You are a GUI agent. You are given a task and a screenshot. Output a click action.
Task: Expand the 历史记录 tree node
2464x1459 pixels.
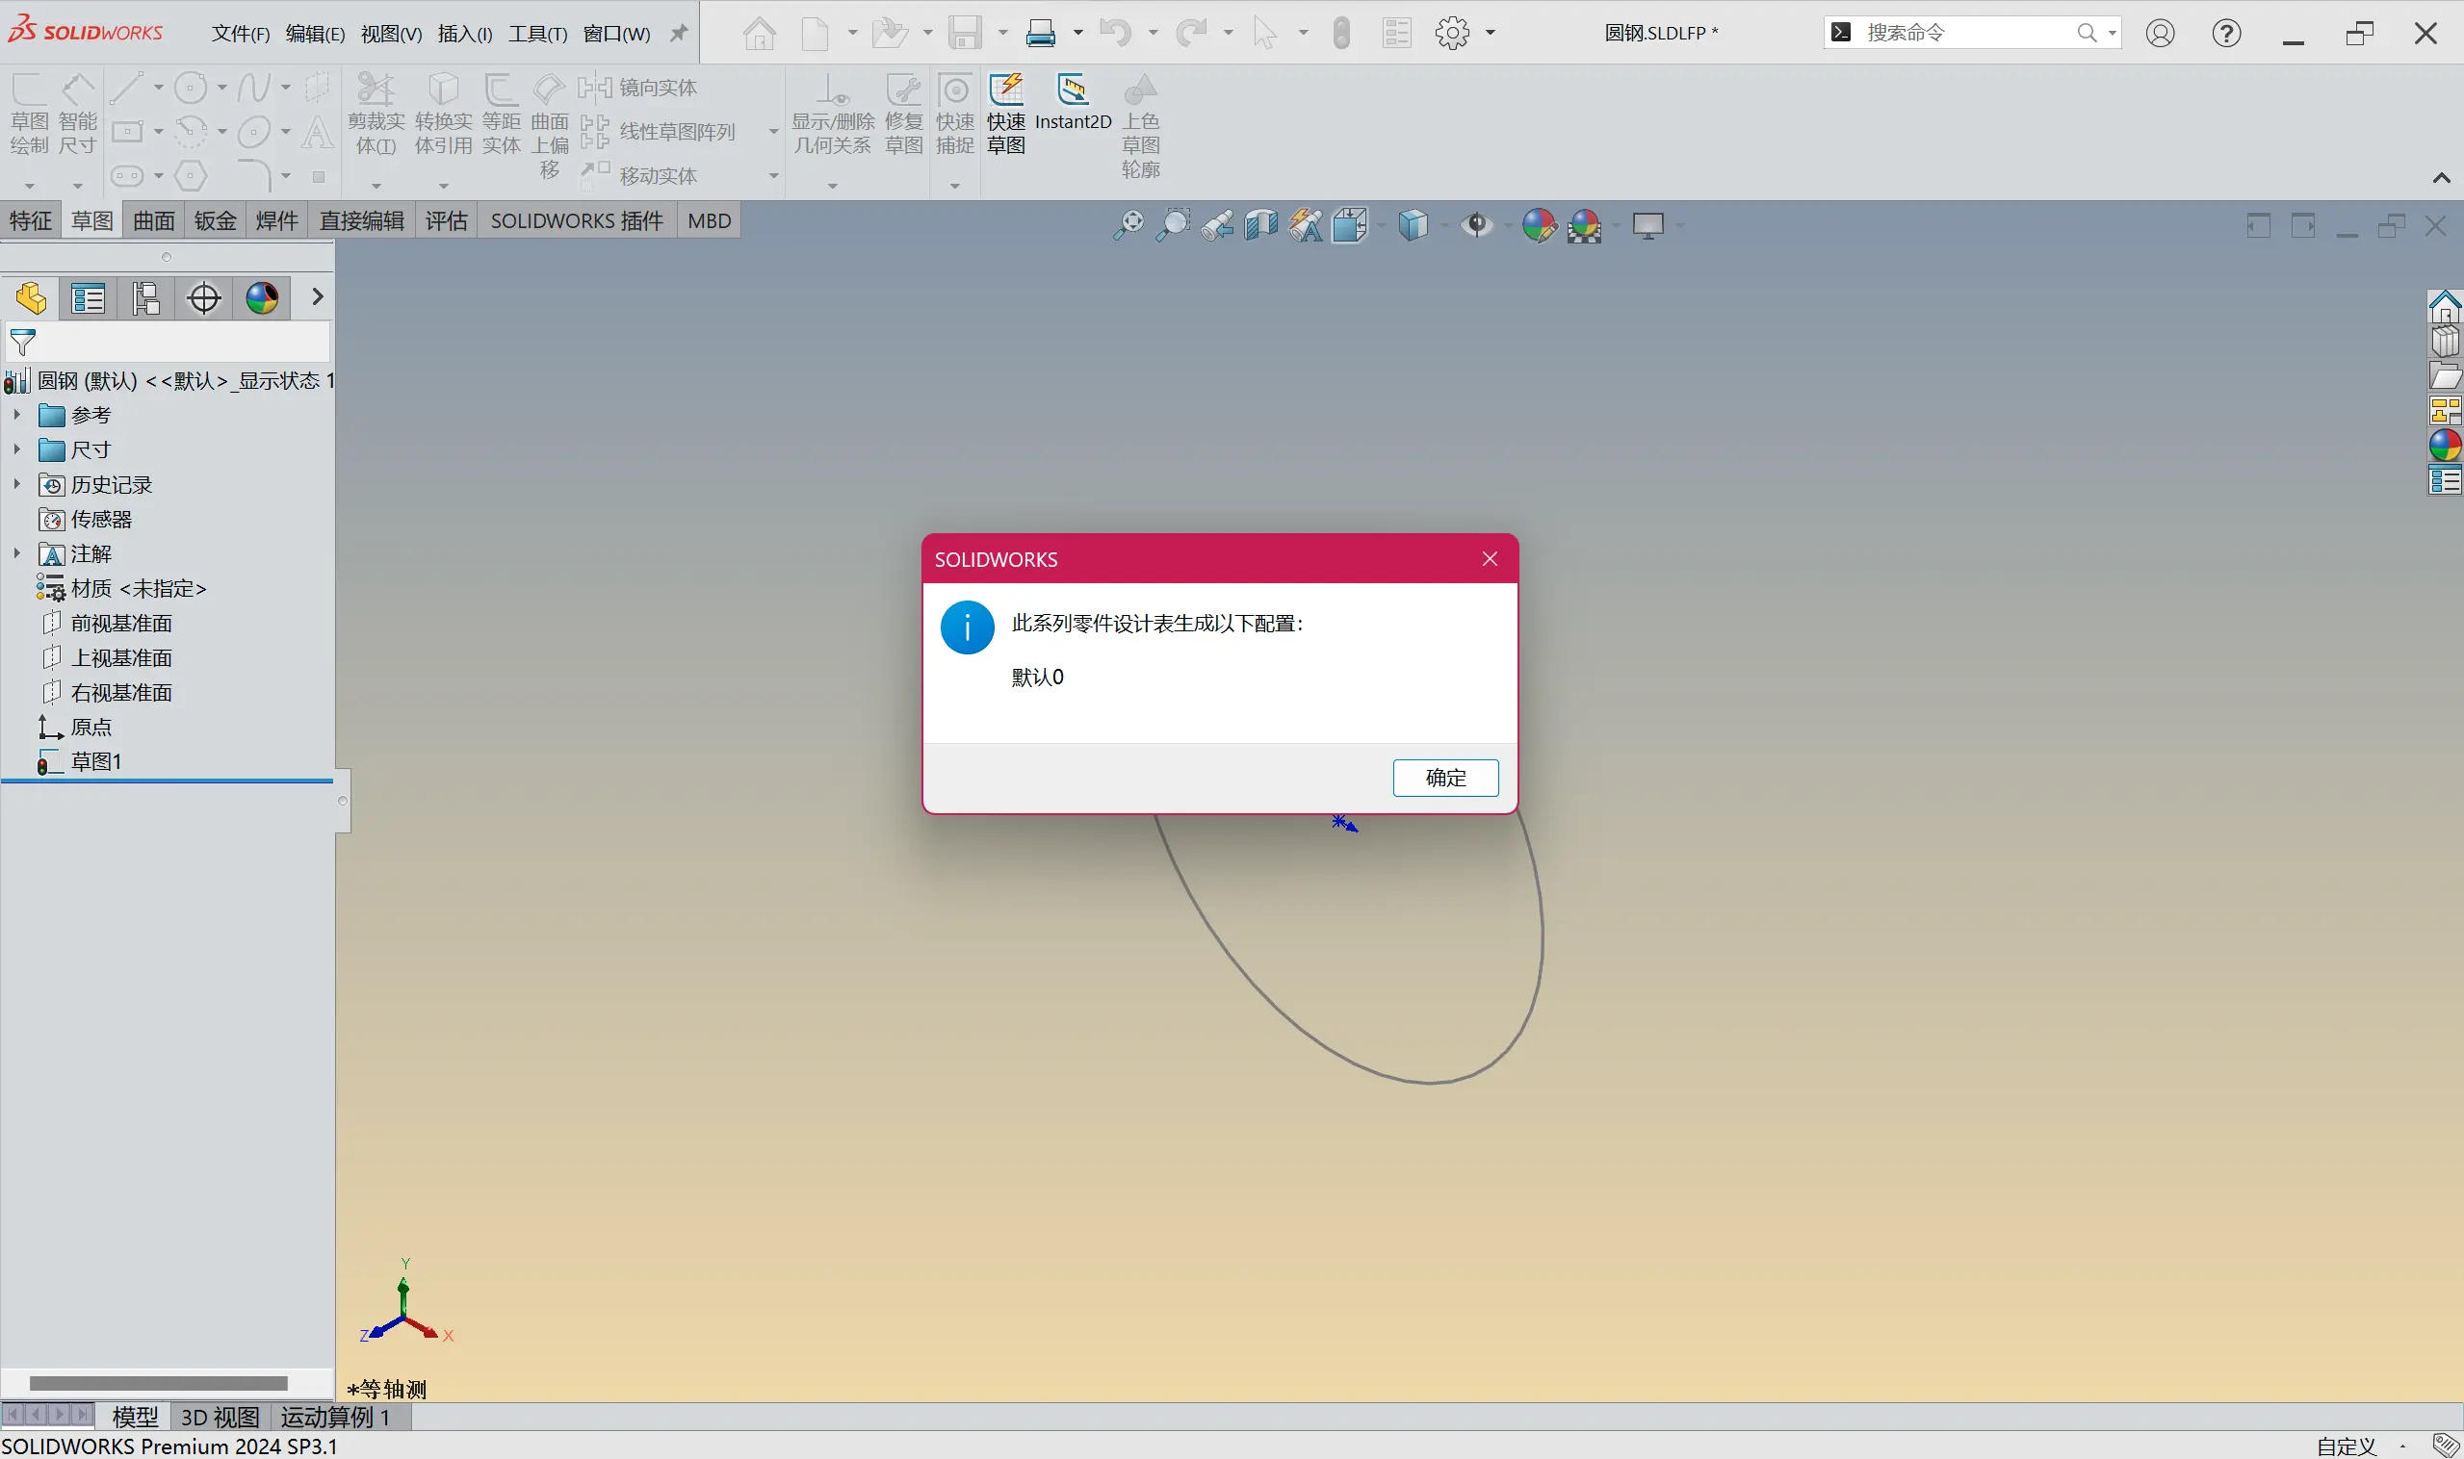pos(16,484)
